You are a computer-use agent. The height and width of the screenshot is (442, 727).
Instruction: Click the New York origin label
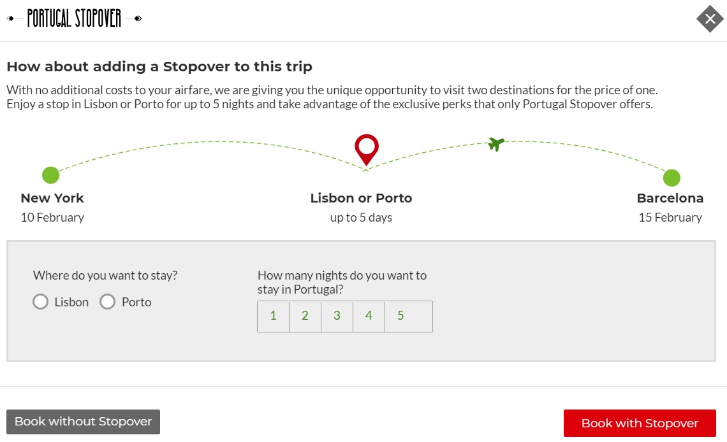[52, 198]
